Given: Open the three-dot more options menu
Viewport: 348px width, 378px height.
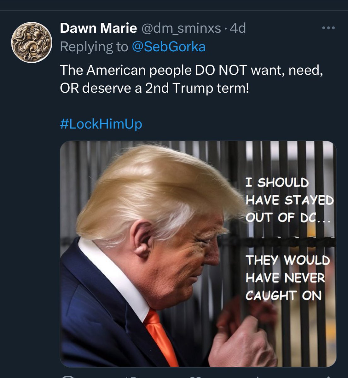Looking at the screenshot, I should click(329, 28).
